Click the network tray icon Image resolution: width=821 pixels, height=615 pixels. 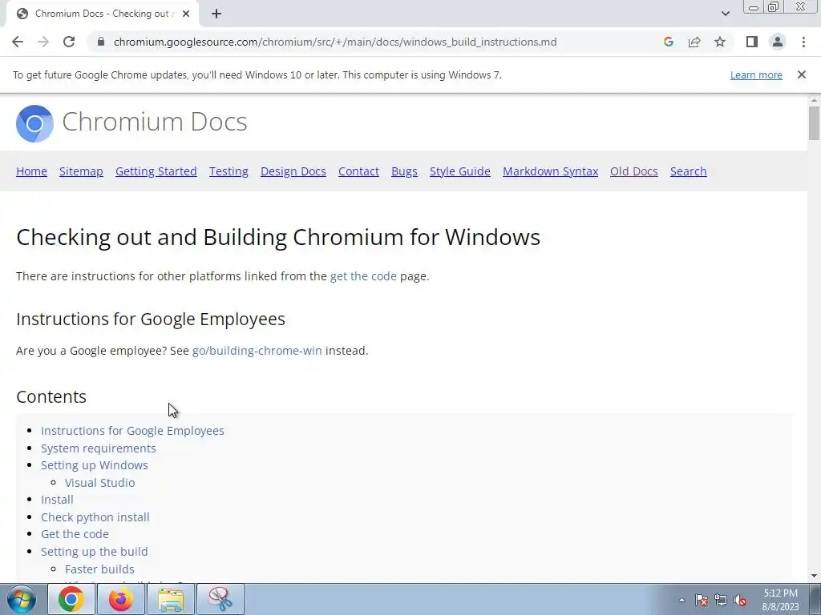[721, 600]
